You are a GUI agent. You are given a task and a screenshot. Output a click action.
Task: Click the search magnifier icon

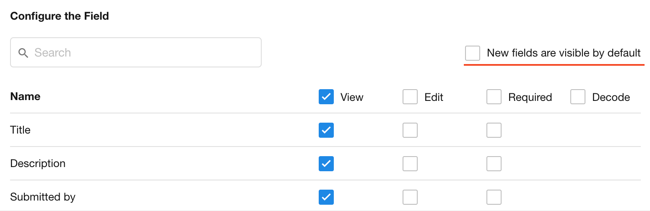click(23, 53)
